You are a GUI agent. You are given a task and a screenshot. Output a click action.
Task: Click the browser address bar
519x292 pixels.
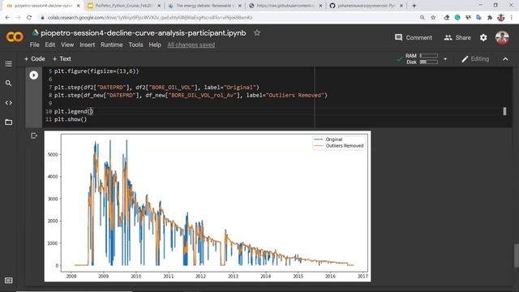(229, 18)
